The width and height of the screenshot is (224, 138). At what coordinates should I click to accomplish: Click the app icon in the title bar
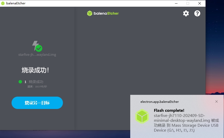[x=3, y=3]
